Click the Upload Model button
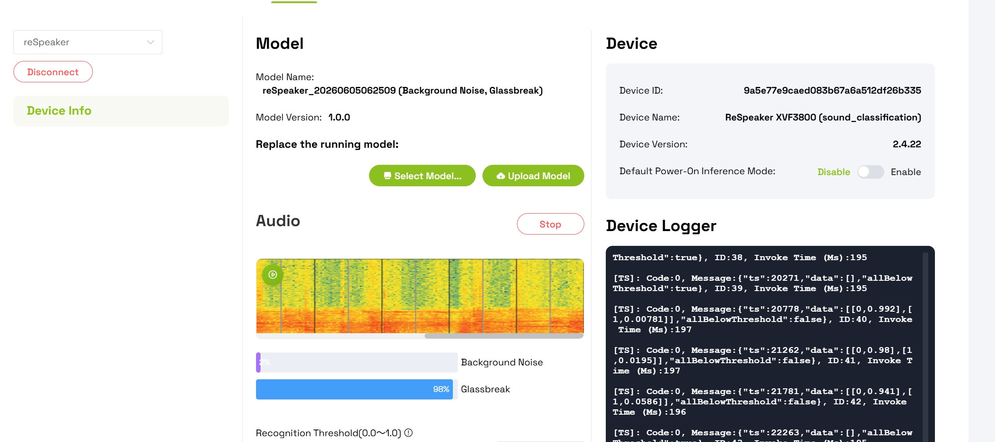This screenshot has width=995, height=442. [533, 176]
